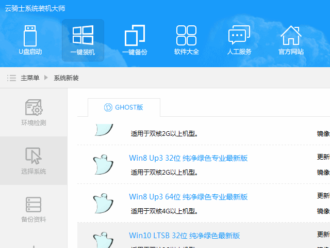Click the main menu list icon

coord(11,78)
